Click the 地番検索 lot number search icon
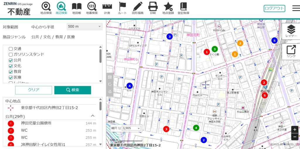The image size is (300, 149). 92,8
